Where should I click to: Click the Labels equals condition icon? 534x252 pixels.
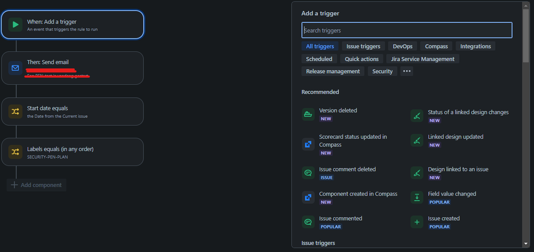click(x=16, y=152)
